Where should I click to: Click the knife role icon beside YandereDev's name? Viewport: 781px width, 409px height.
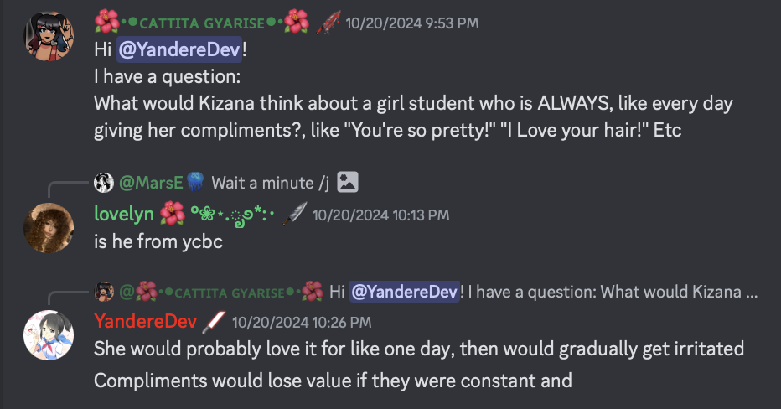[x=214, y=322]
